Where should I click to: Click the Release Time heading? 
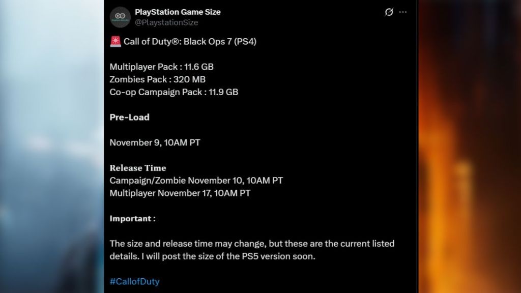[137, 168]
